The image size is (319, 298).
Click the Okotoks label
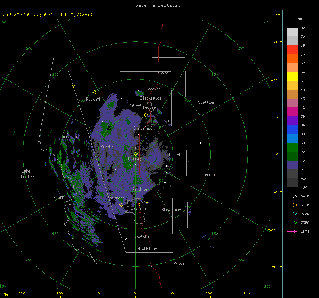click(142, 236)
